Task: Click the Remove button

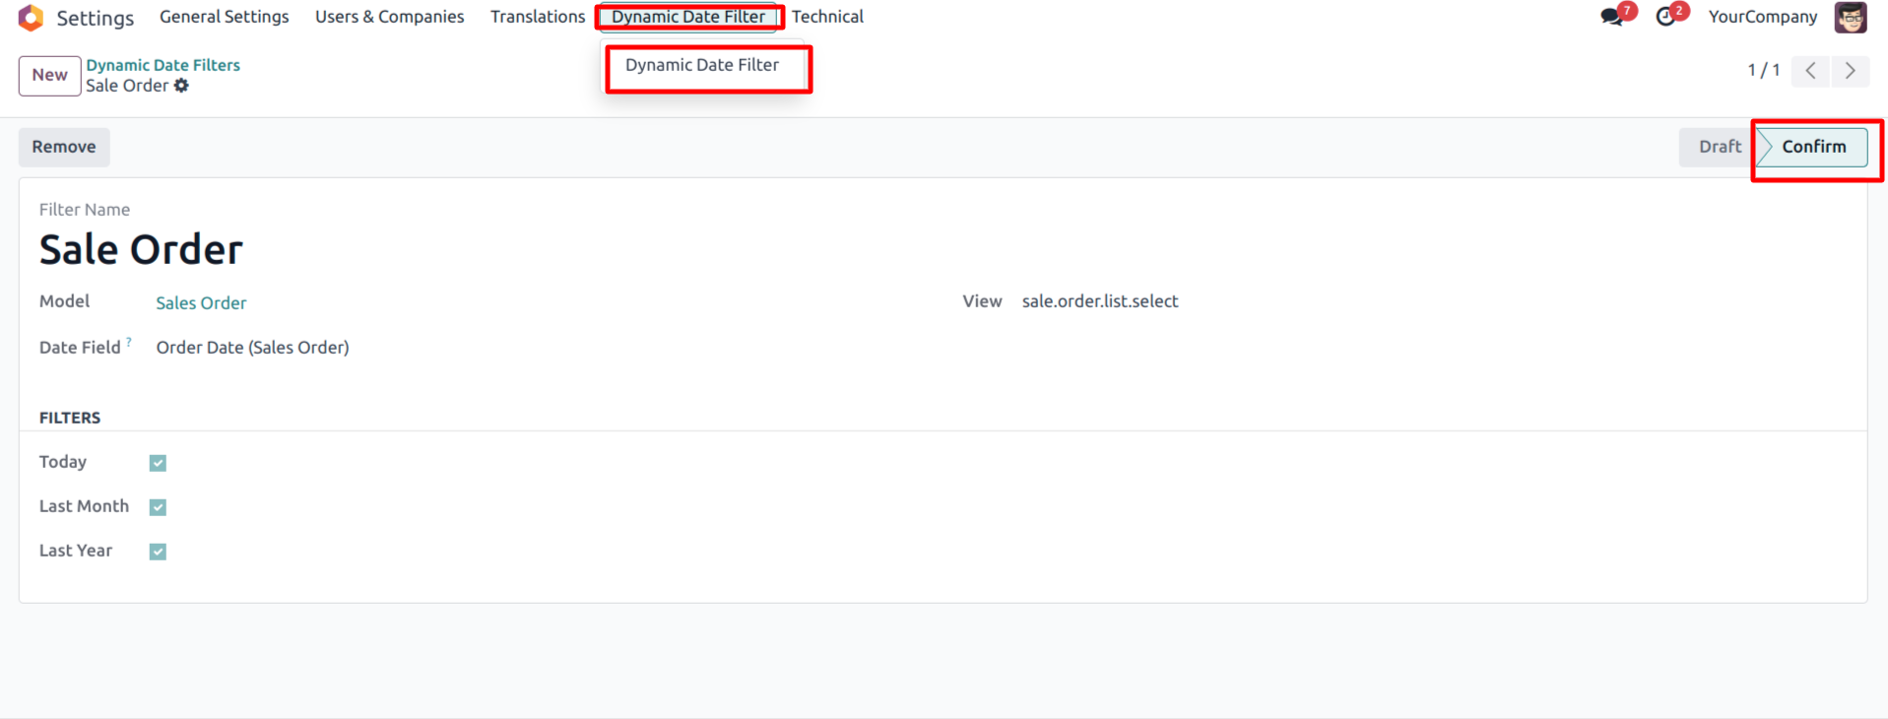Action: click(x=64, y=147)
